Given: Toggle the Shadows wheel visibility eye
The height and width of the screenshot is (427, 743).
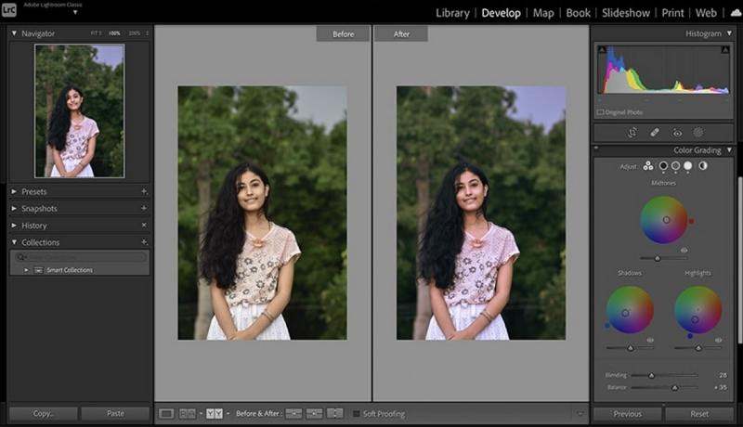Looking at the screenshot, I should coord(650,340).
